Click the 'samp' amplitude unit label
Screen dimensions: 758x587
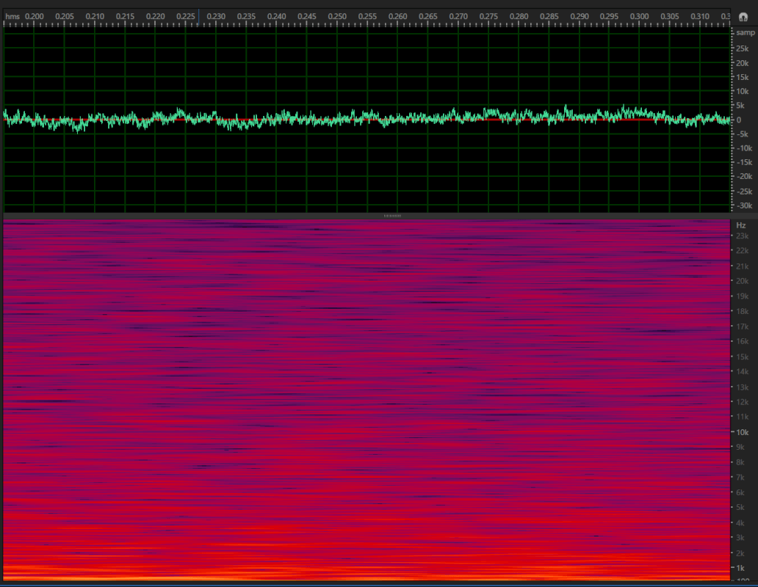click(x=744, y=32)
